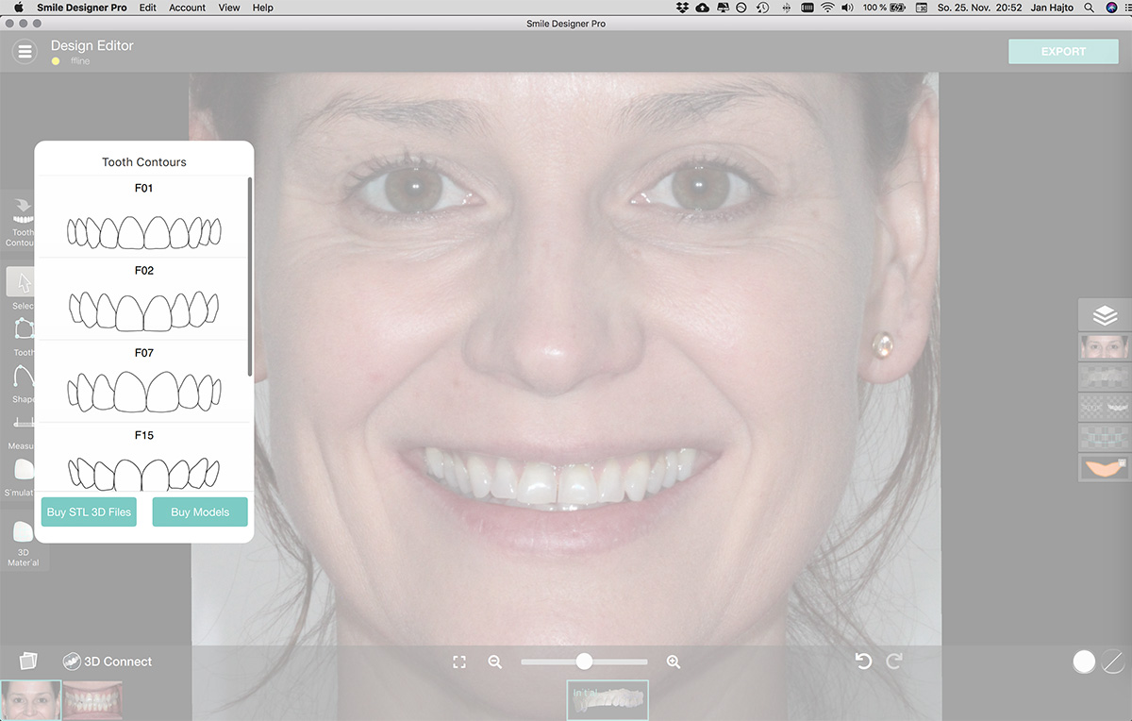Click the EXPORT button
The width and height of the screenshot is (1132, 721).
pos(1063,52)
